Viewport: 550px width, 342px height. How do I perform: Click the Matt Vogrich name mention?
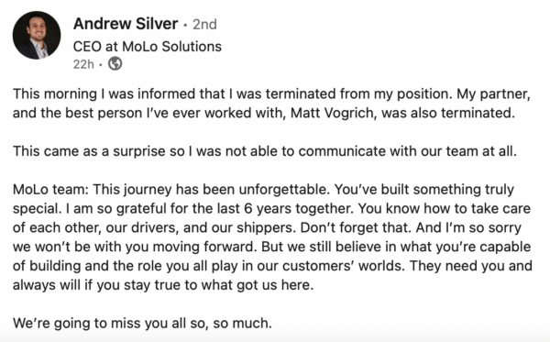point(332,114)
